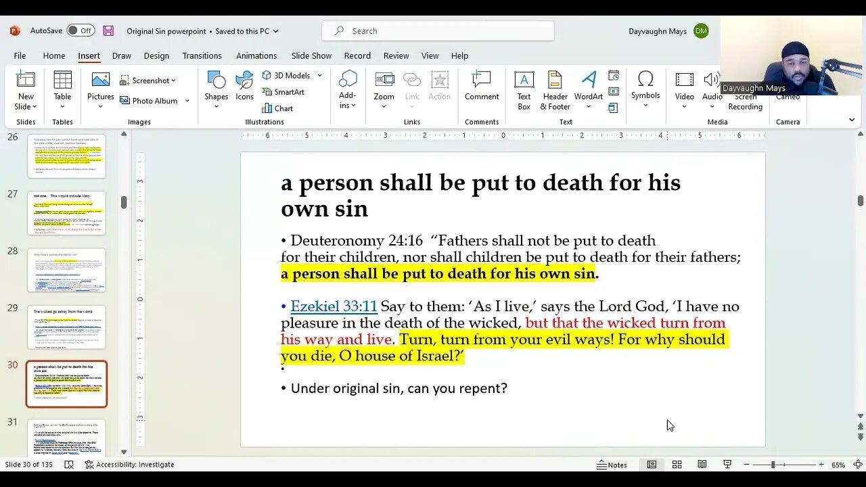The width and height of the screenshot is (866, 487).
Task: Insert Object icon in Text group
Action: click(614, 108)
